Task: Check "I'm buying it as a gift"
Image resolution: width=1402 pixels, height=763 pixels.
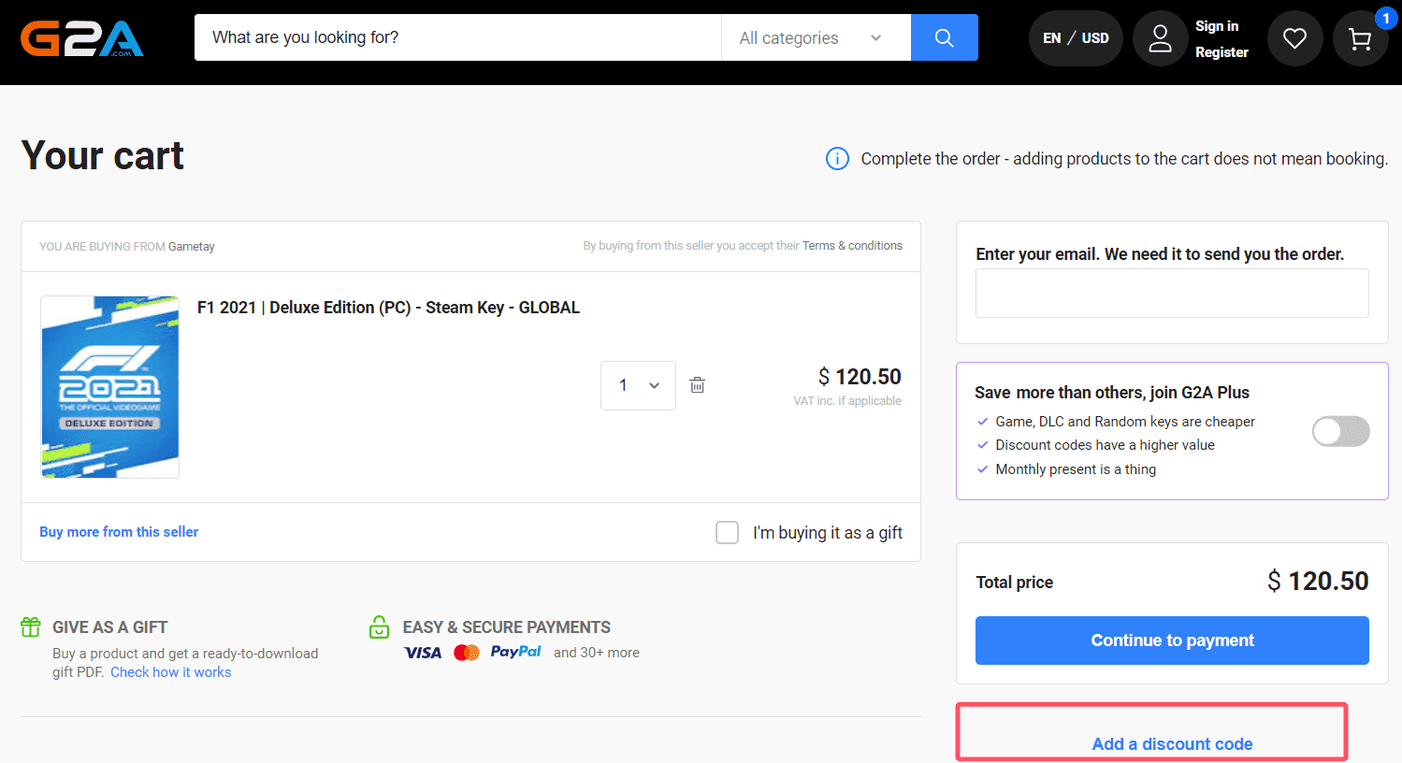Action: (x=727, y=532)
